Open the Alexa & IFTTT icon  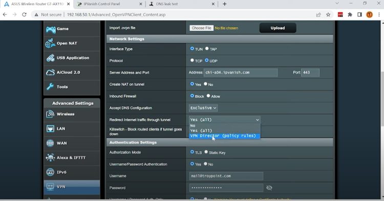50,158
